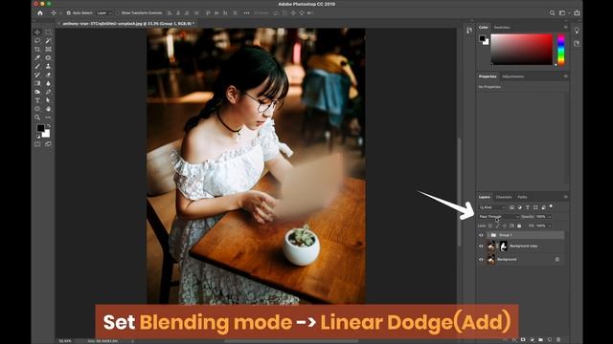The height and width of the screenshot is (344, 613).
Task: Switch to the Channels tab
Action: [x=504, y=197]
